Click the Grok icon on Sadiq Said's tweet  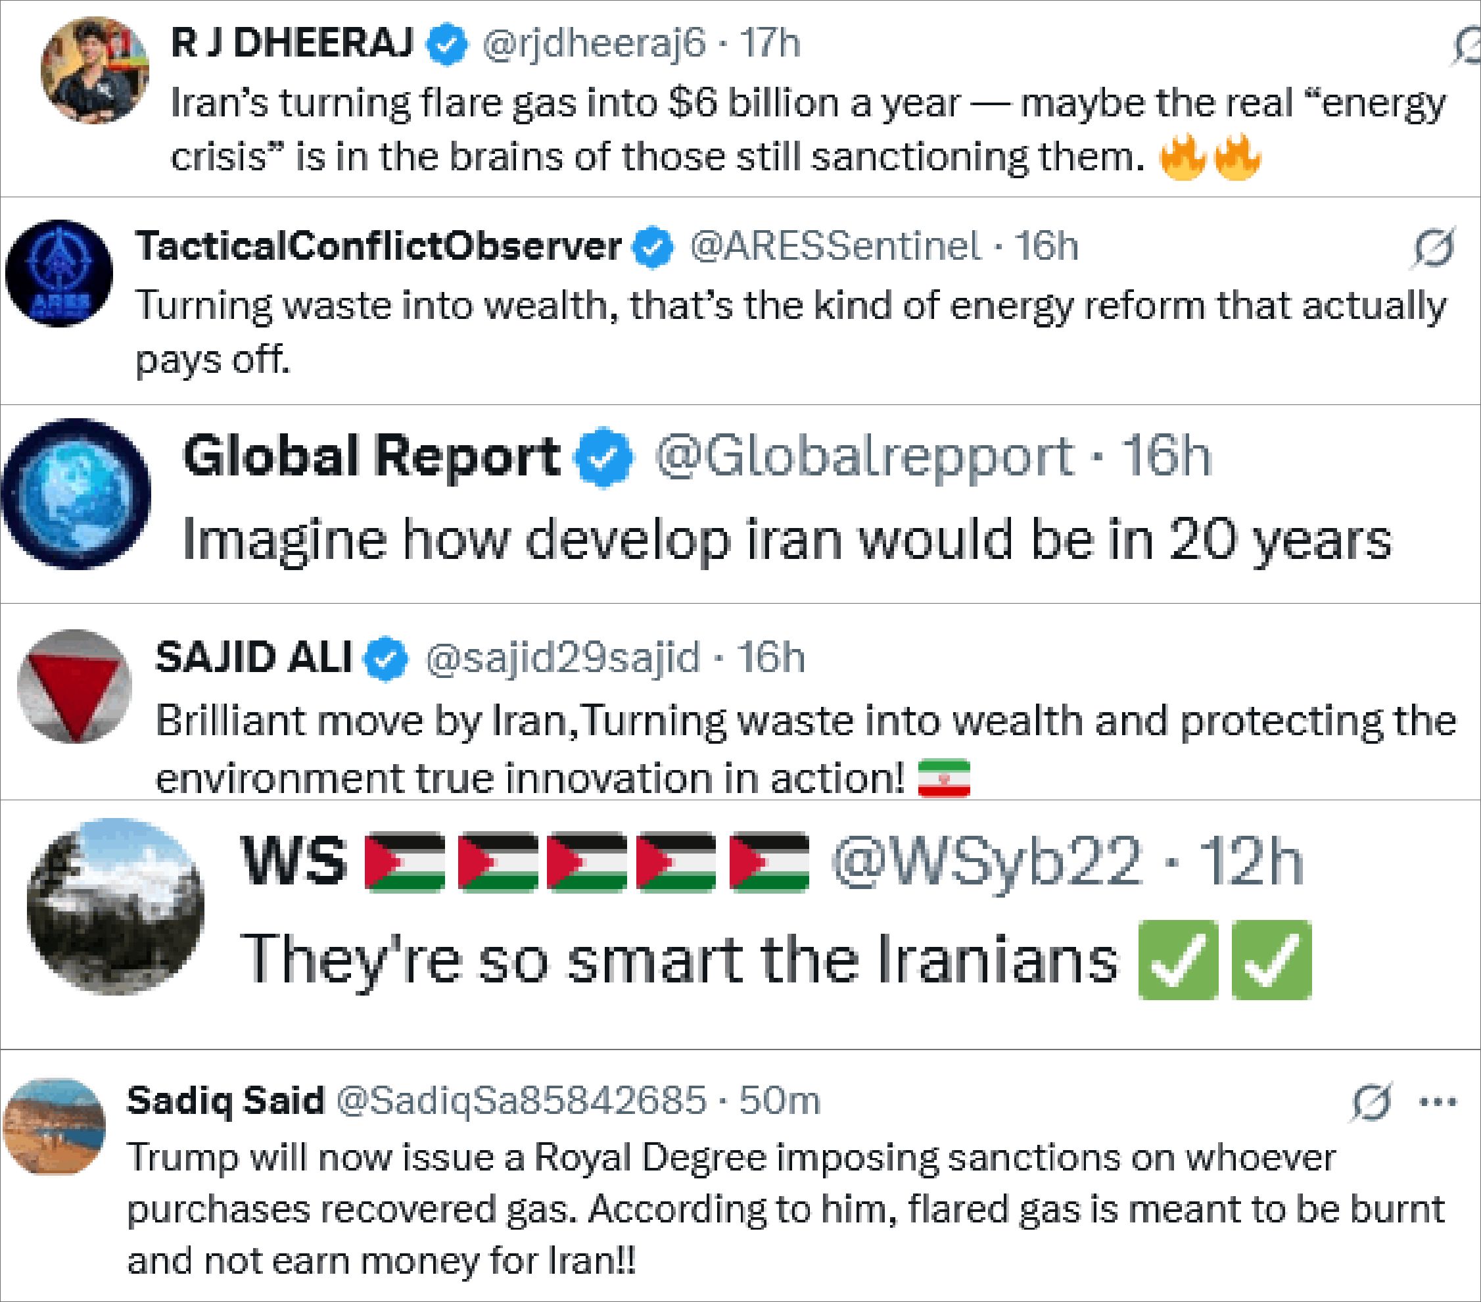pyautogui.click(x=1371, y=1102)
